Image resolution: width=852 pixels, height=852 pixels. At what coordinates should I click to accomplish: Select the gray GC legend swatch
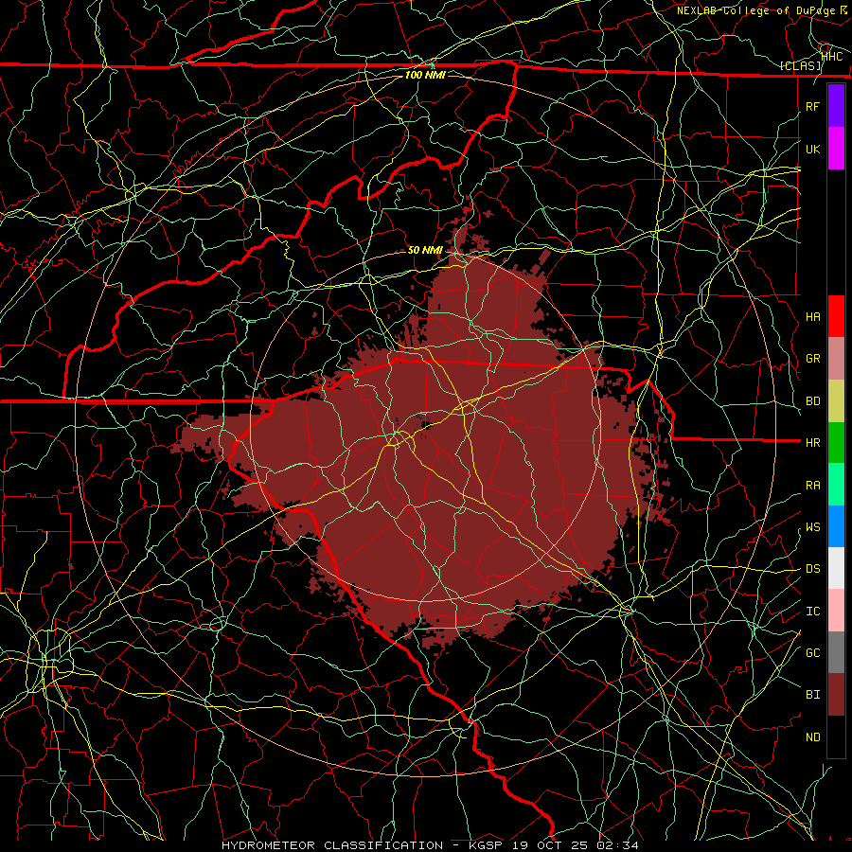coord(836,652)
